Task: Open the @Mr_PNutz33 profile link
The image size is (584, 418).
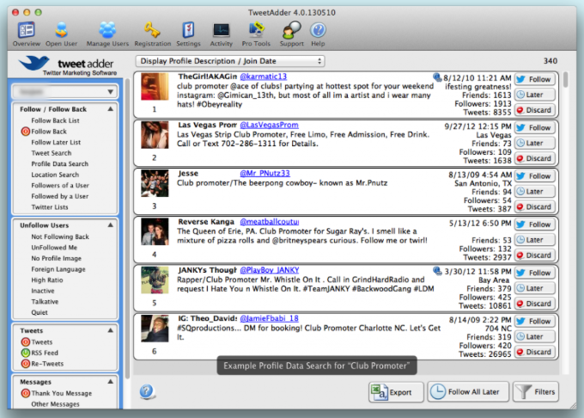Action: (x=265, y=174)
